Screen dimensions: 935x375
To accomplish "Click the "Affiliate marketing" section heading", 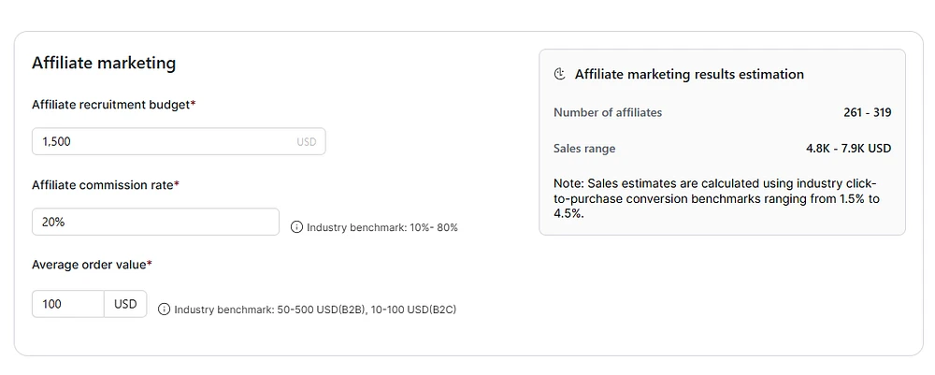I will coord(104,63).
